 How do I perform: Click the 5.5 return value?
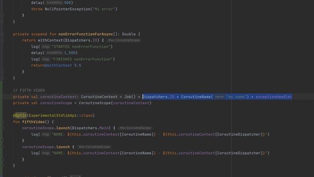coord(78,65)
